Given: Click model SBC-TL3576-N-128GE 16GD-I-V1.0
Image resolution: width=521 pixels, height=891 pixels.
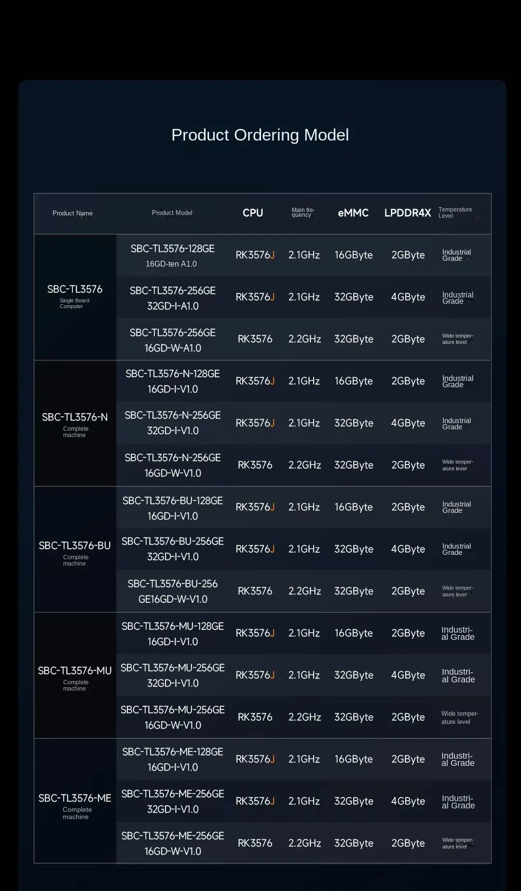Looking at the screenshot, I should pyautogui.click(x=173, y=381).
